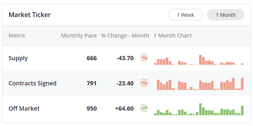Click the Contracts Signed pace value 791
This screenshot has height=126, width=253.
92,83
